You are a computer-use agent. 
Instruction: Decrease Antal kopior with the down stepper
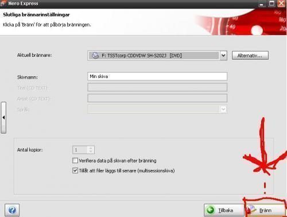[91, 152]
